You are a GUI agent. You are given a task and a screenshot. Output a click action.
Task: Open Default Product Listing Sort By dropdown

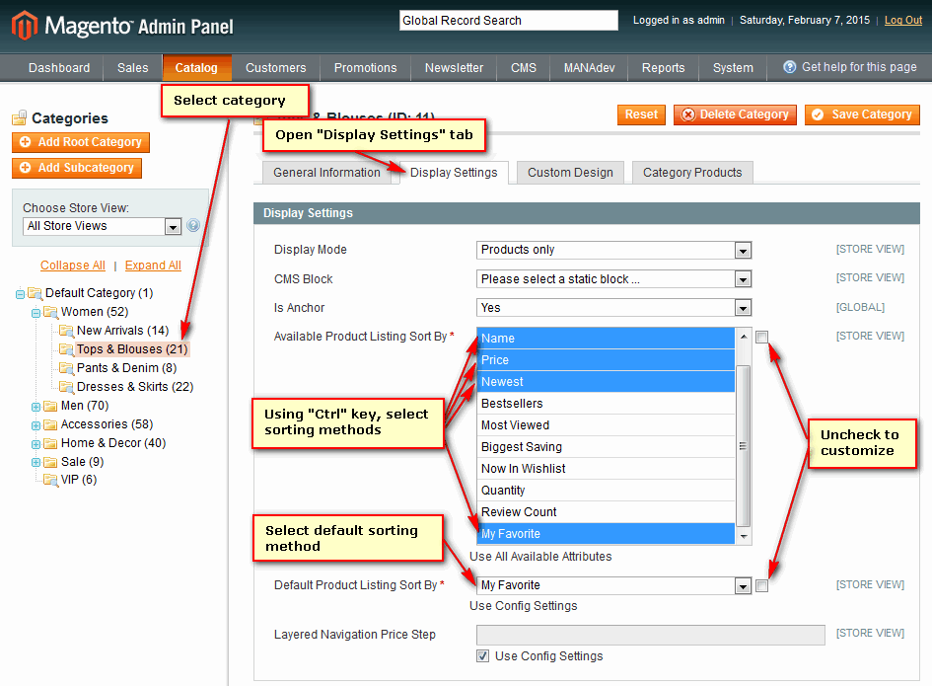coord(614,585)
